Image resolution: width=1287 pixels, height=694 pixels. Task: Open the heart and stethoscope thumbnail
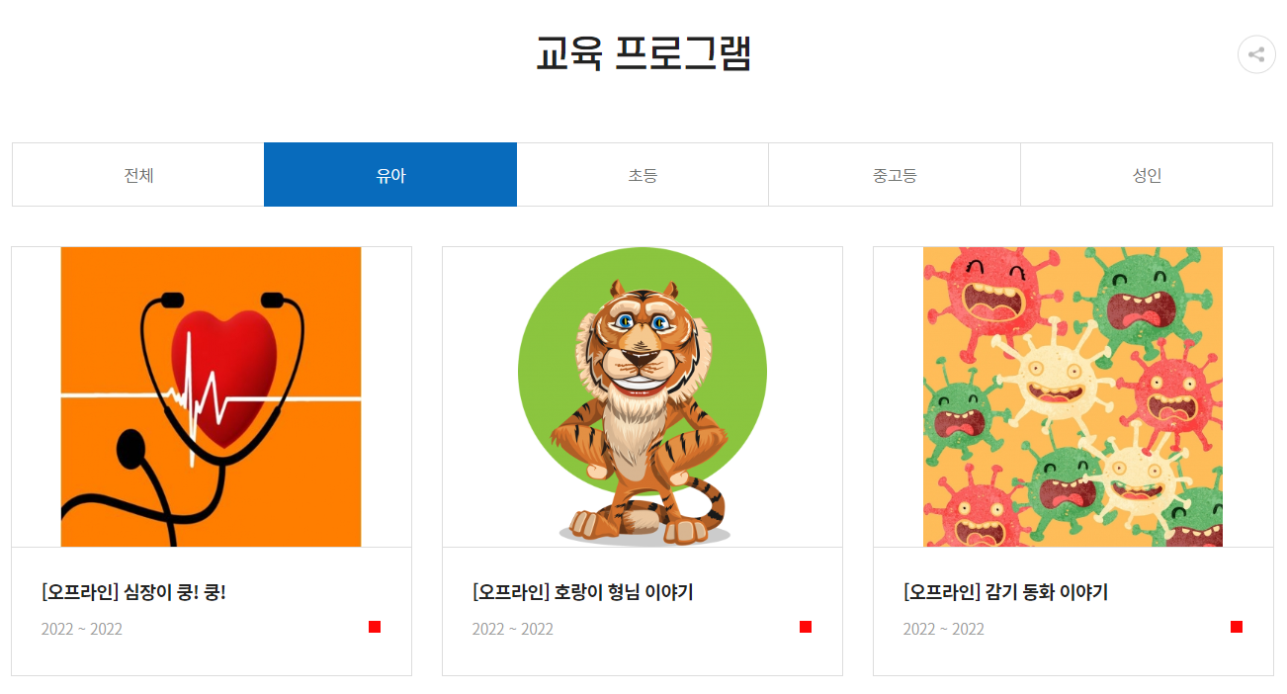click(x=211, y=396)
